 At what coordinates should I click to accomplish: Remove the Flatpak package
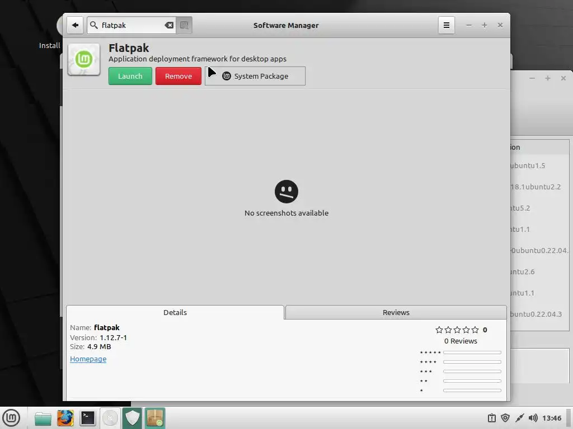coord(179,76)
